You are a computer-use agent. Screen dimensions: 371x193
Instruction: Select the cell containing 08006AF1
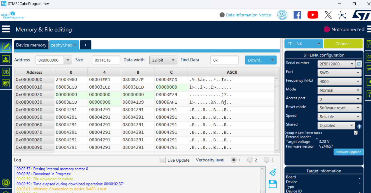pyautogui.click(x=171, y=102)
